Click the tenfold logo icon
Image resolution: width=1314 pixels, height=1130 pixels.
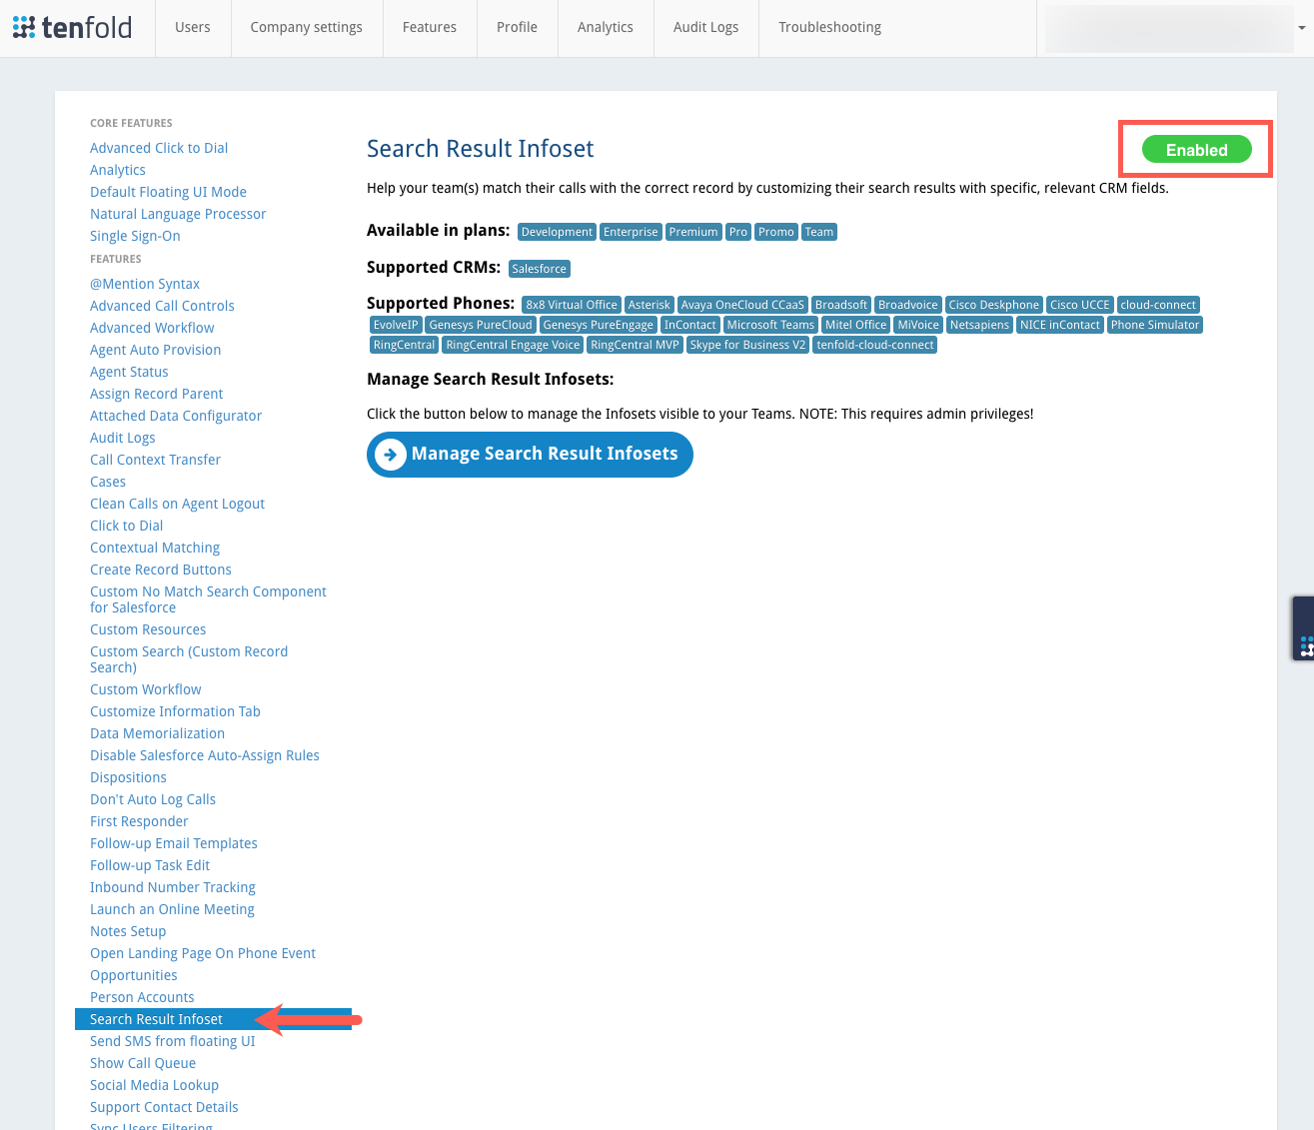tap(24, 27)
